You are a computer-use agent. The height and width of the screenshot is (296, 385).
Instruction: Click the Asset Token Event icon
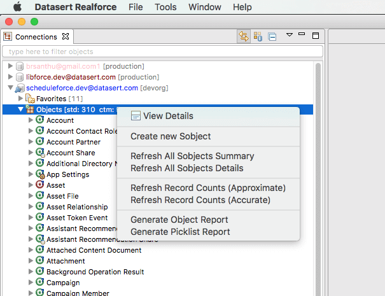pos(40,217)
